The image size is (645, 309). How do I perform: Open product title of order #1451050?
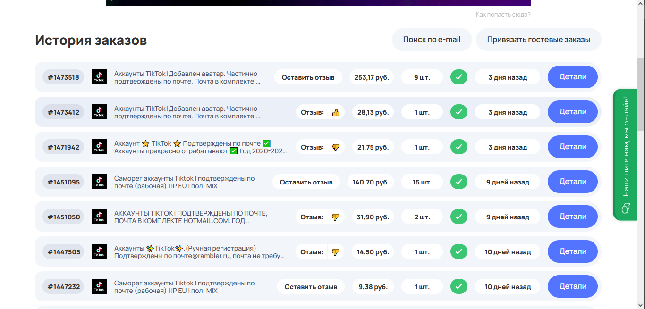click(x=191, y=217)
